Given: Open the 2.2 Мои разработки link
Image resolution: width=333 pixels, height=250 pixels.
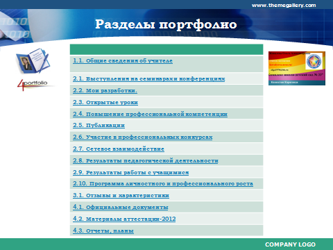Looking at the screenshot, I should pyautogui.click(x=105, y=90).
